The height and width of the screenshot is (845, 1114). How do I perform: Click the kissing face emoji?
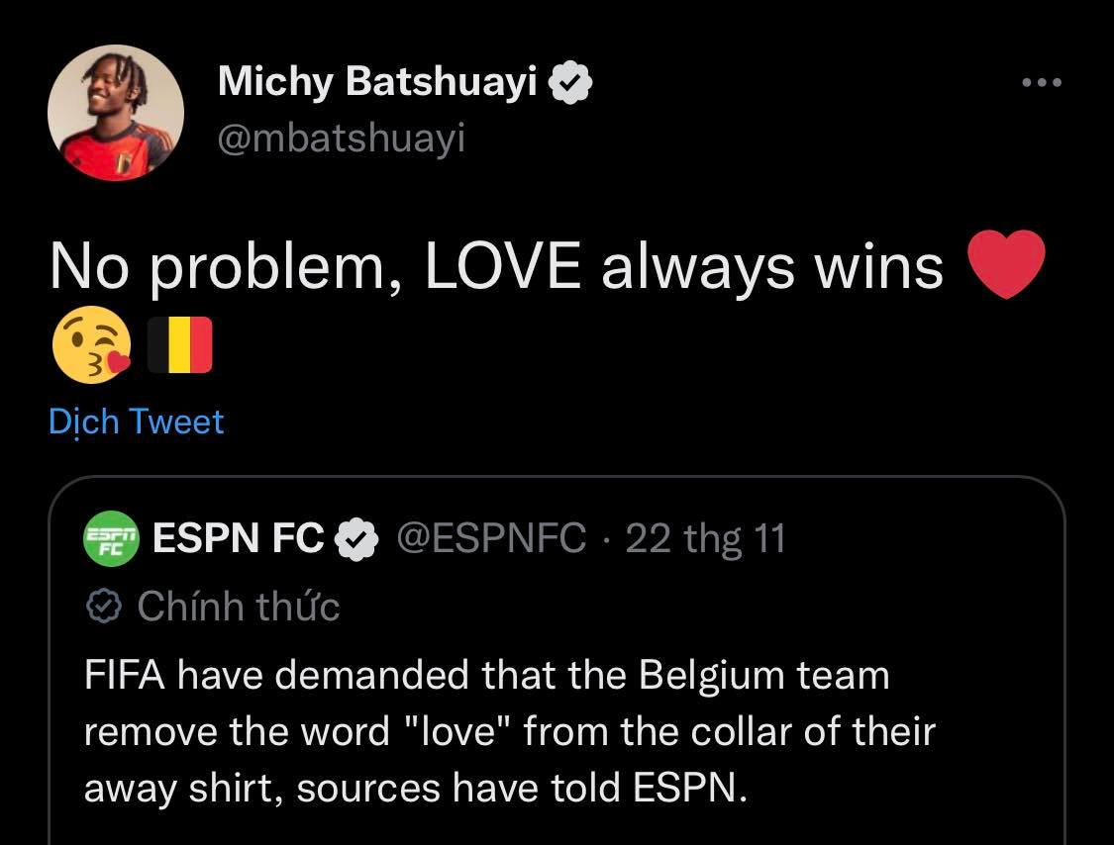(x=90, y=344)
